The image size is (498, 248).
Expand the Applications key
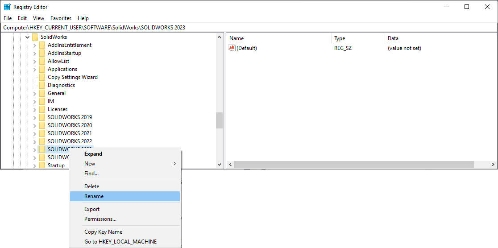click(34, 69)
